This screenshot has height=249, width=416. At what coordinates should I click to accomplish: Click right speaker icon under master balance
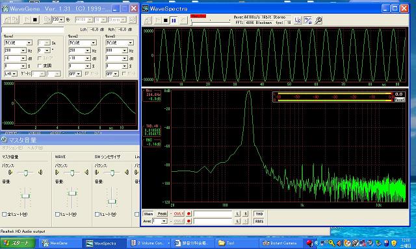point(40,172)
